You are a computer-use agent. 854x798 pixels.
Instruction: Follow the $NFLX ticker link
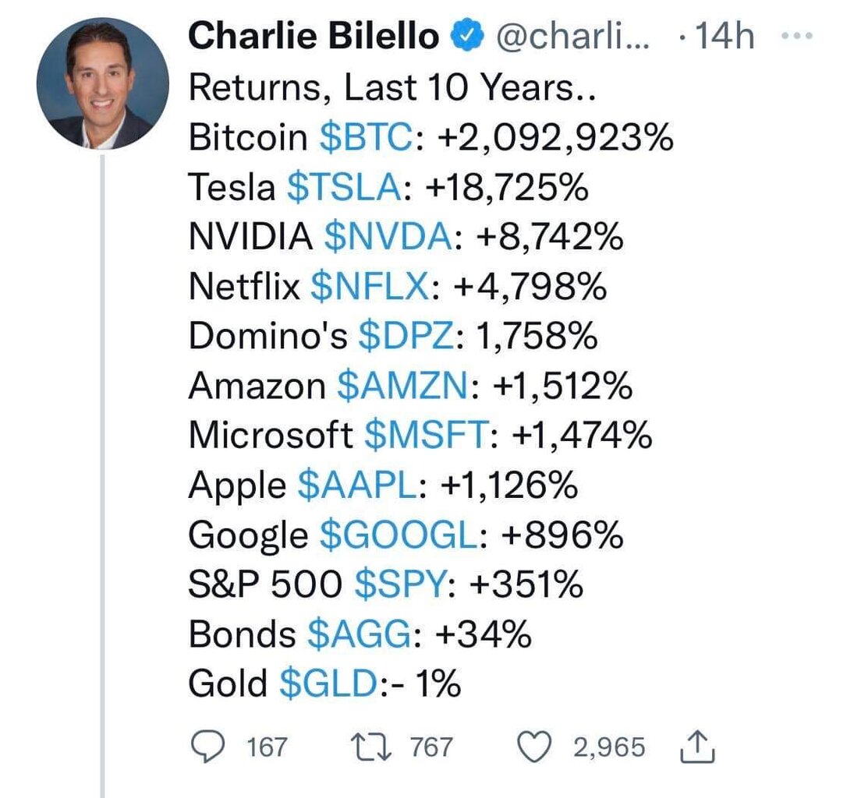pyautogui.click(x=369, y=288)
